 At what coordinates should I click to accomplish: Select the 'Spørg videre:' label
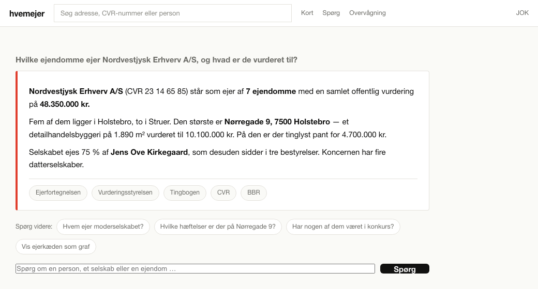point(34,227)
